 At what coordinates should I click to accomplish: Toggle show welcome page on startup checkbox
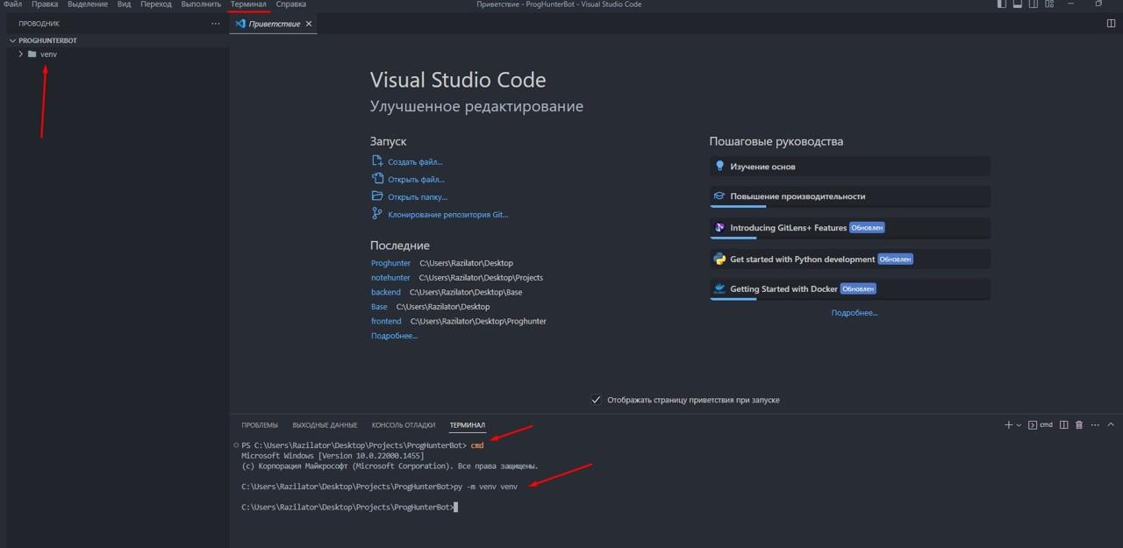tap(597, 400)
